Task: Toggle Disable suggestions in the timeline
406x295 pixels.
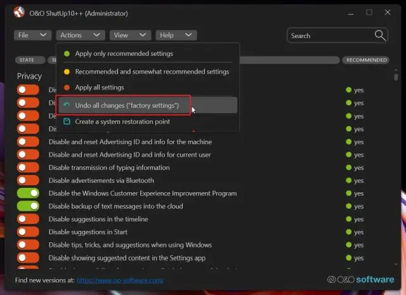Action: [x=28, y=219]
